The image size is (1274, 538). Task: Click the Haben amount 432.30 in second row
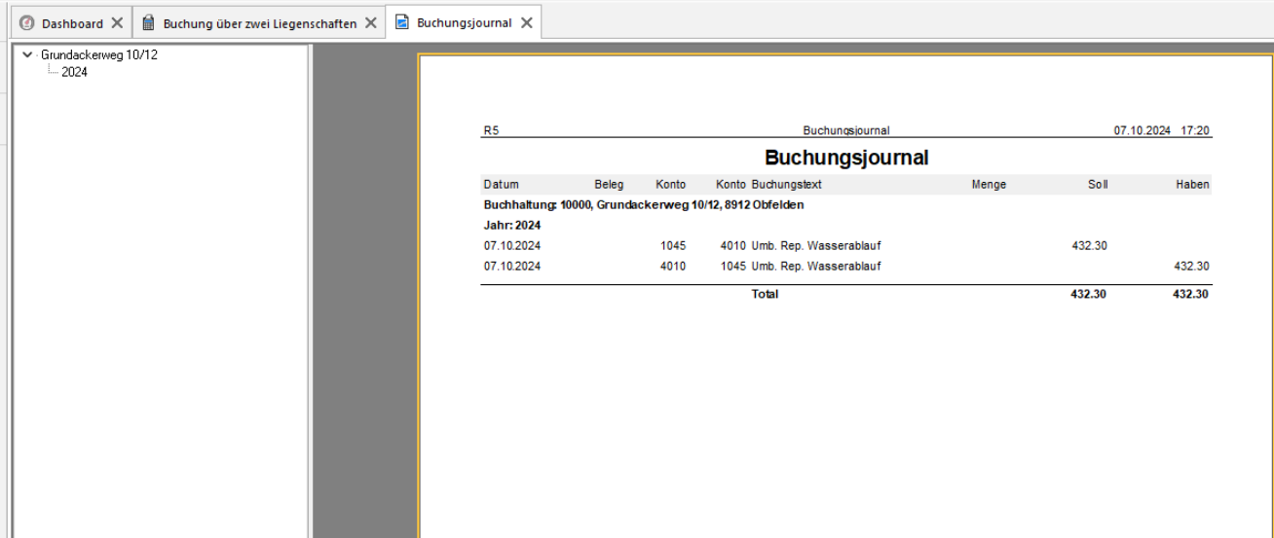[1191, 266]
